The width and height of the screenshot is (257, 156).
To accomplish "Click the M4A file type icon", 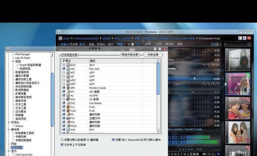I will 68,130.
